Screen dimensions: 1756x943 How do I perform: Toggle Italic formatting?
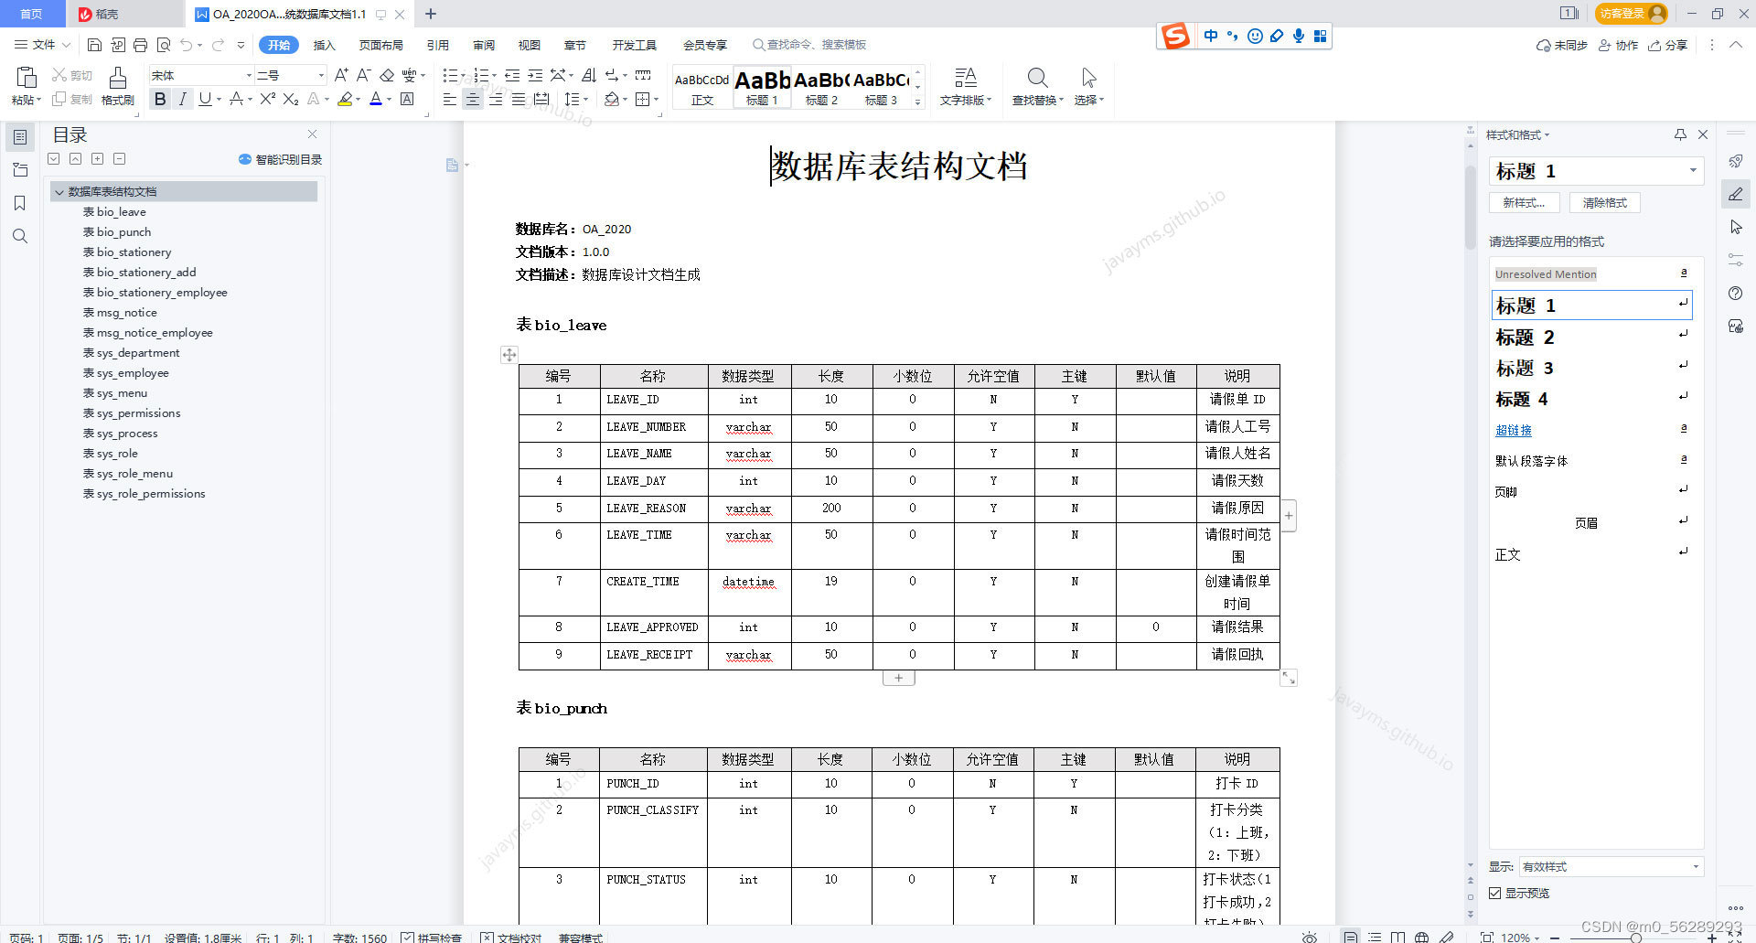pos(183,99)
